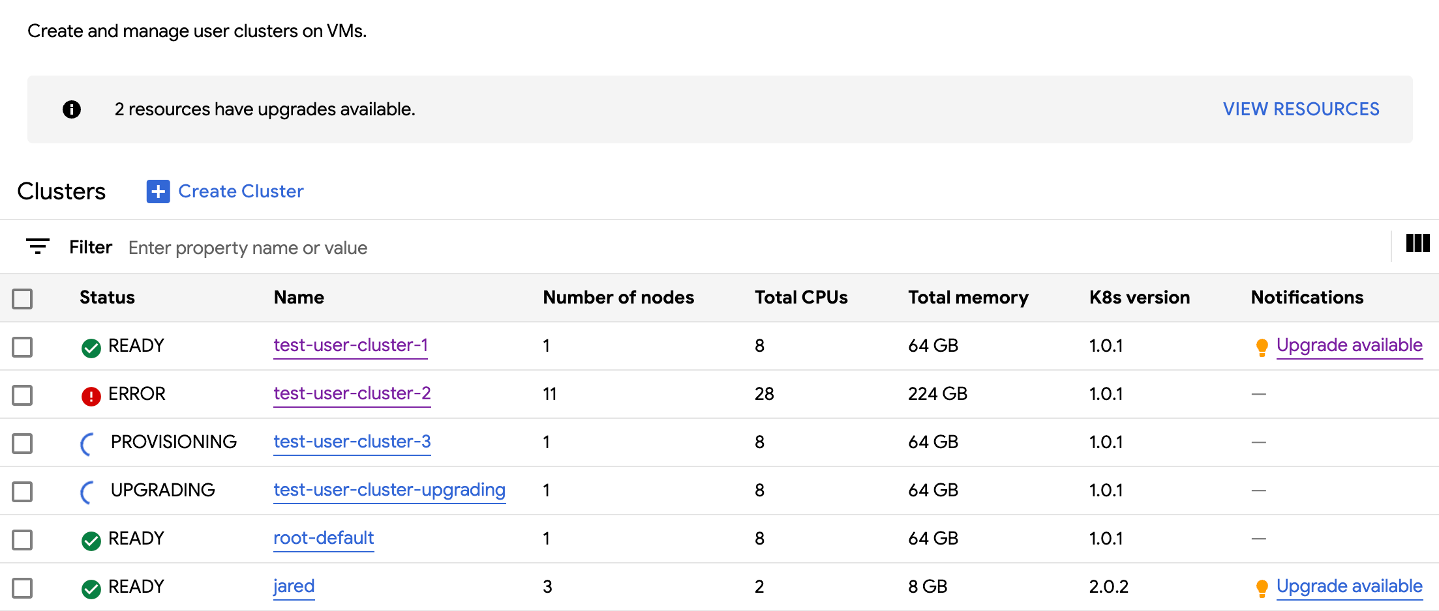
Task: Toggle the select-all checkbox in the table header
Action: 22,298
